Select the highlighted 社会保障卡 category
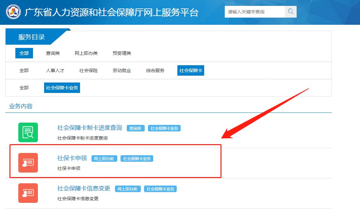Image resolution: width=360 pixels, height=211 pixels. tap(191, 70)
